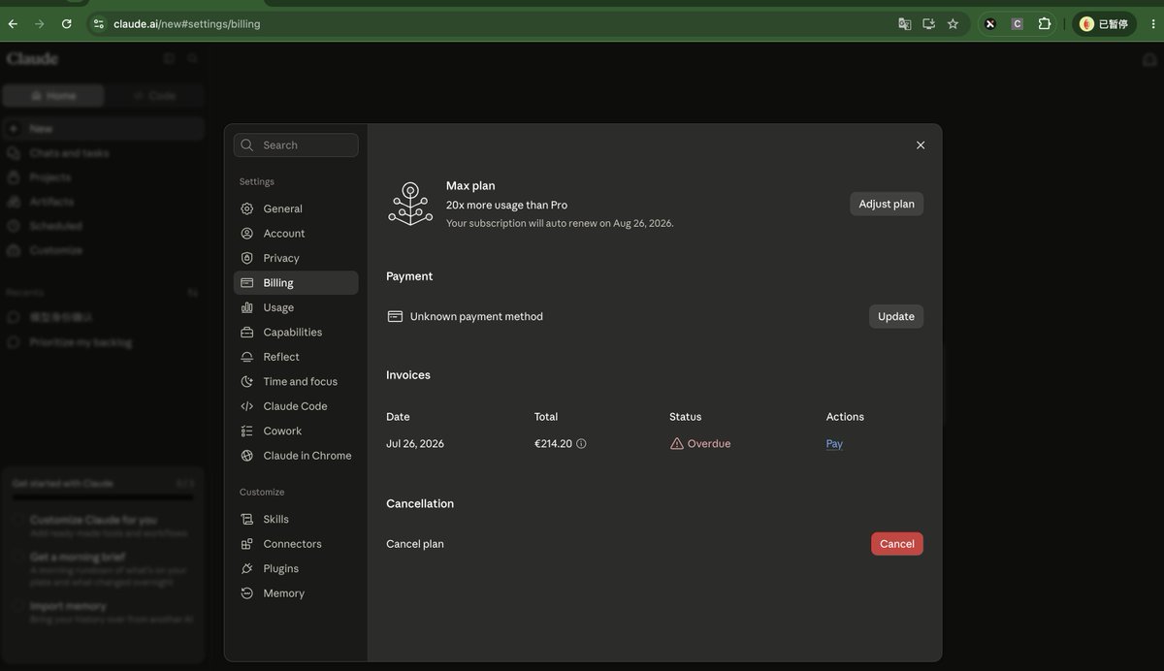Click the Time and focus moon icon

[x=247, y=382]
